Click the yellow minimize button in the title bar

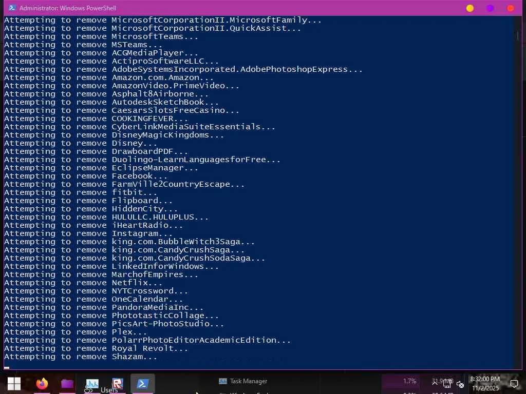(470, 8)
